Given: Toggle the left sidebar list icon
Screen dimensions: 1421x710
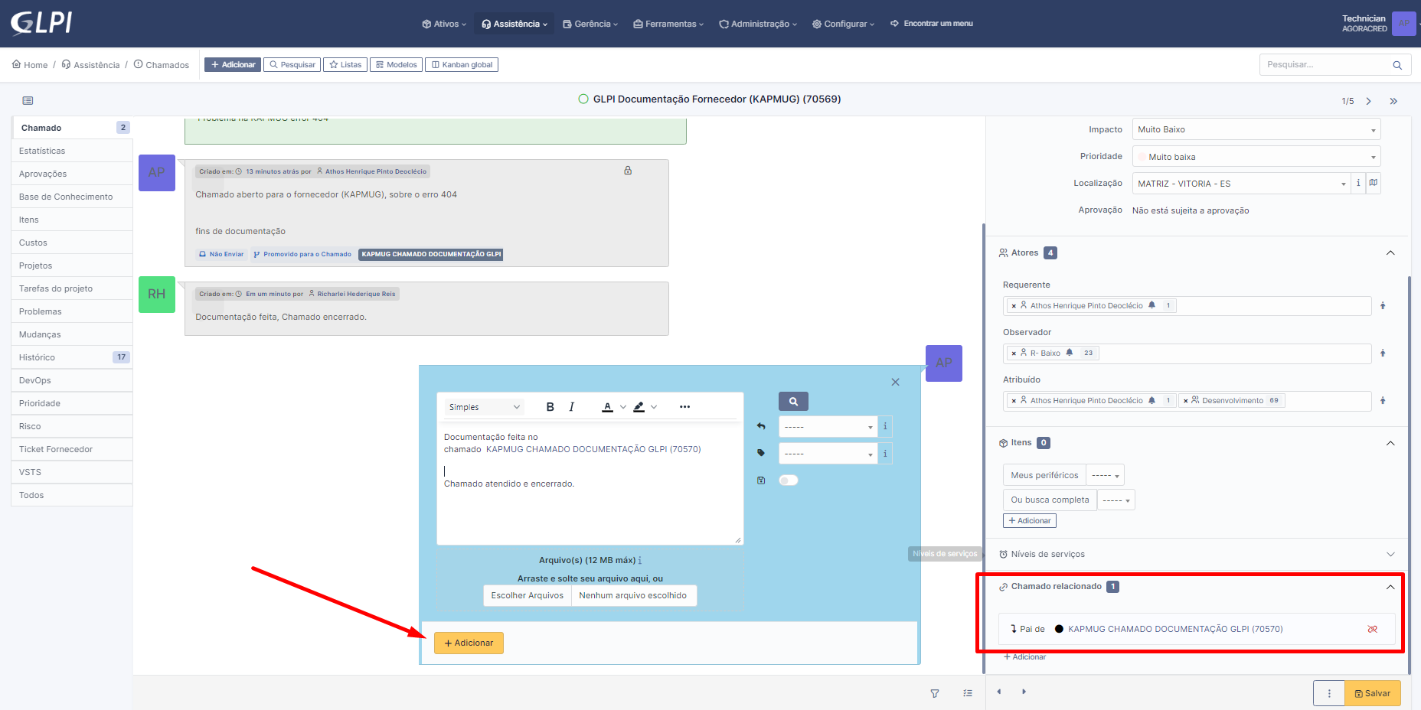Looking at the screenshot, I should 28,101.
